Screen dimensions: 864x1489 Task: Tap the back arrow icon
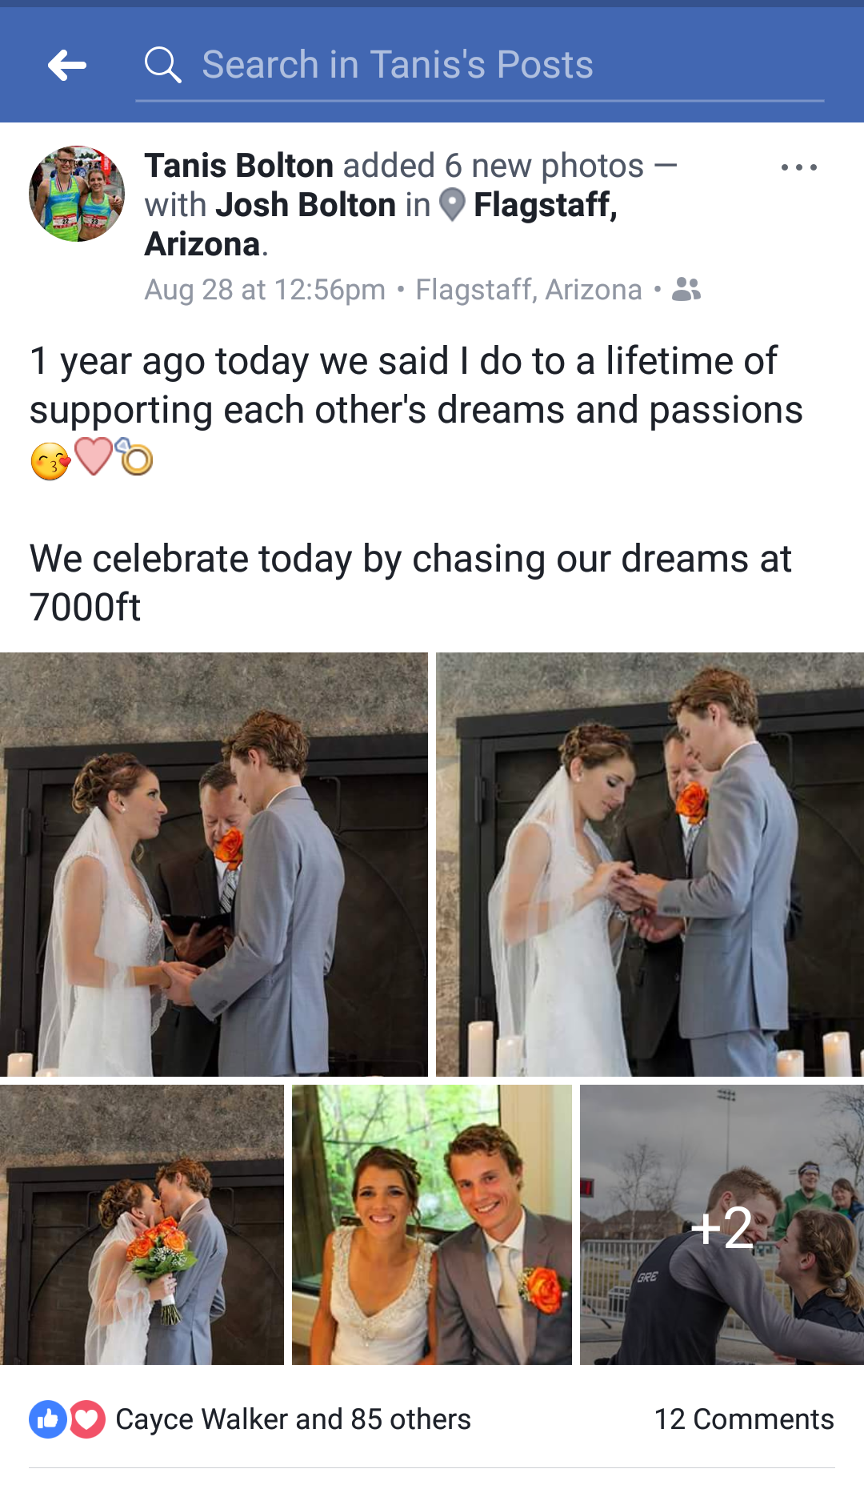pos(67,65)
